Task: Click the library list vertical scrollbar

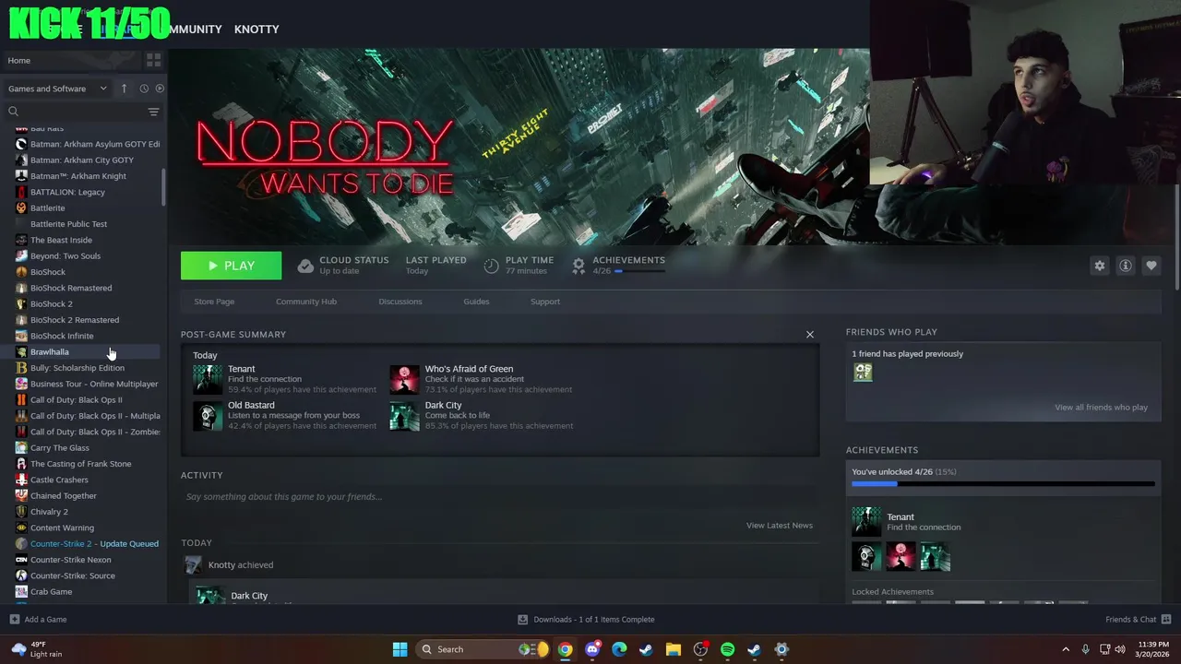Action: tap(163, 188)
